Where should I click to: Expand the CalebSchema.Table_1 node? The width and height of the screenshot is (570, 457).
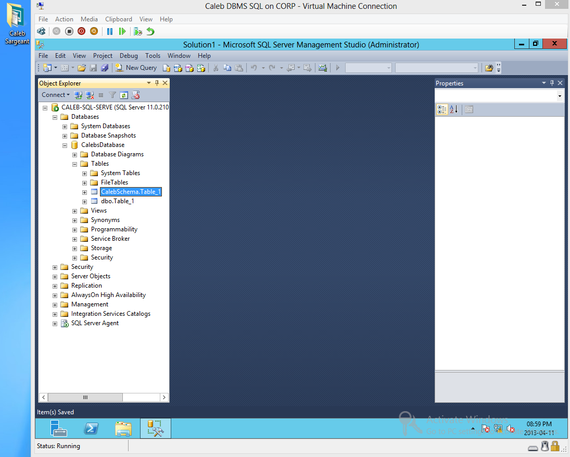click(x=84, y=192)
